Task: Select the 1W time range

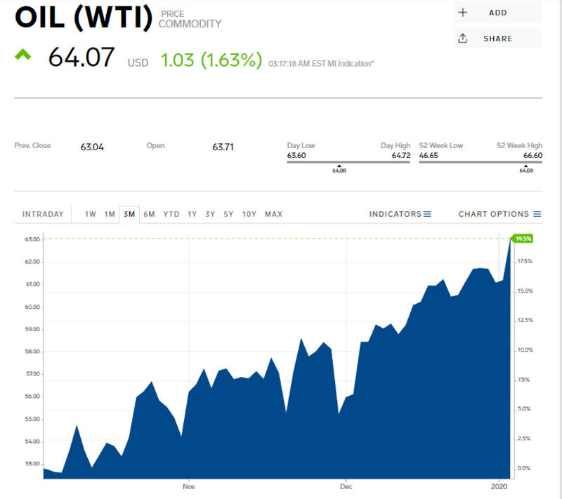Action: [x=91, y=214]
